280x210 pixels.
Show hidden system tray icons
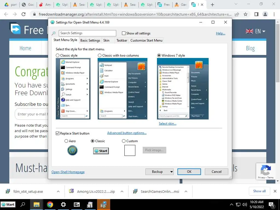pyautogui.click(x=231, y=205)
